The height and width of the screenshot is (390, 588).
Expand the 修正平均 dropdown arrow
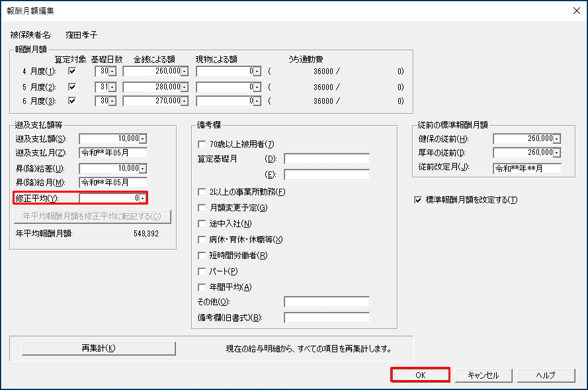[143, 198]
